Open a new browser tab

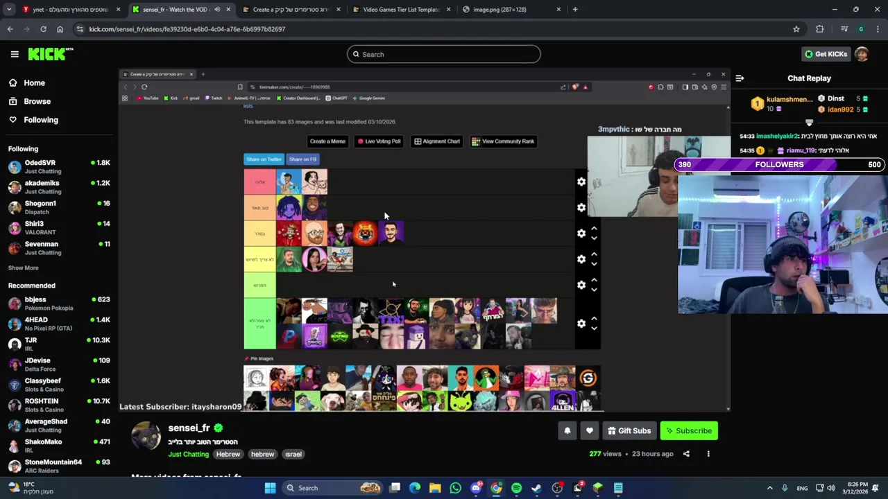[575, 10]
